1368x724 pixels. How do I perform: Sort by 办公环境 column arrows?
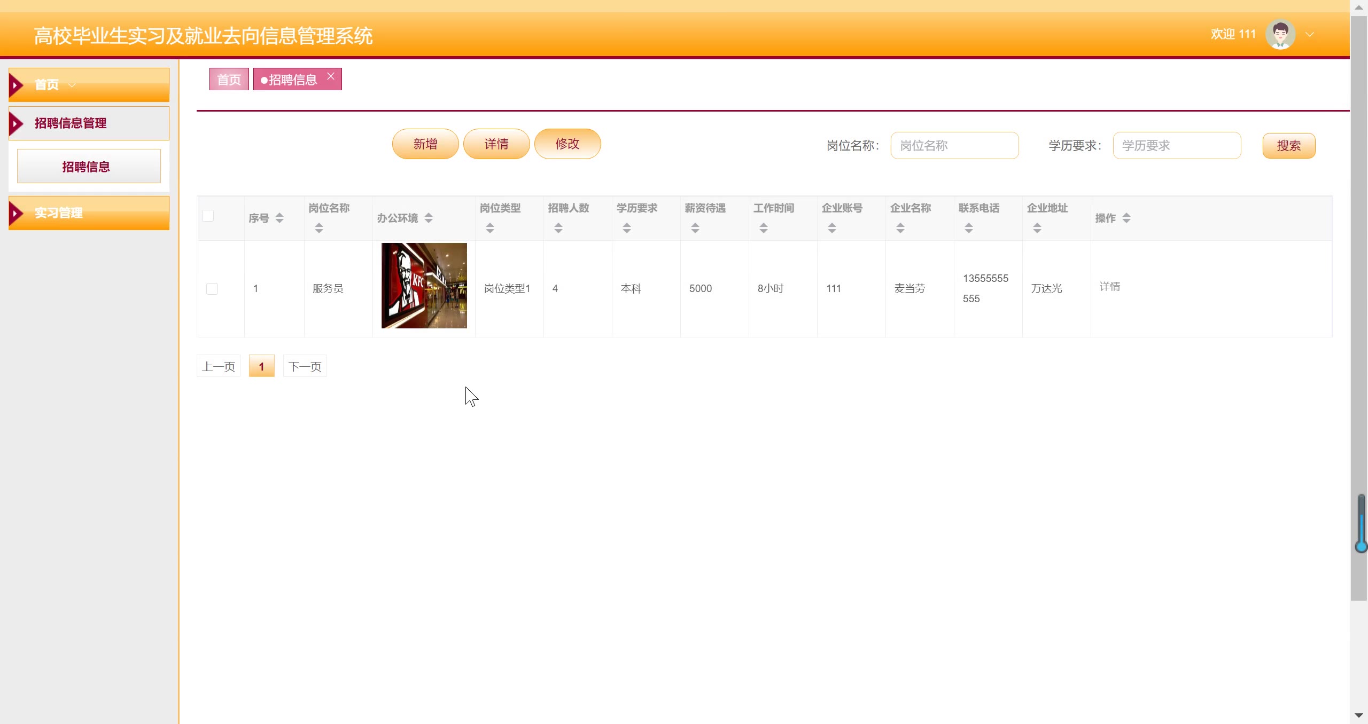(x=429, y=218)
